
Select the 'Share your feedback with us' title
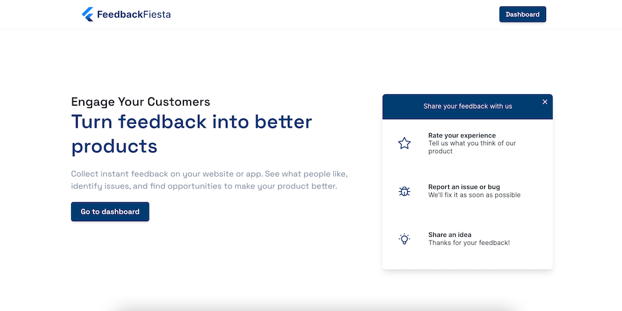point(468,106)
